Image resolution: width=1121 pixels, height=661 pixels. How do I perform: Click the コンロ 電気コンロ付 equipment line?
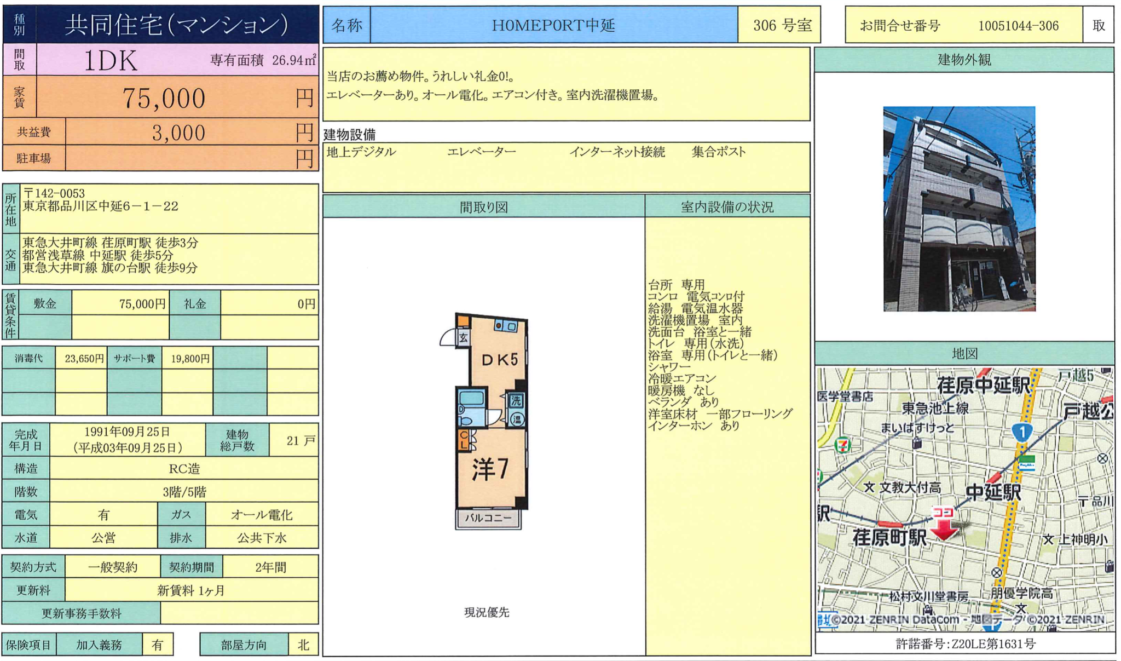pyautogui.click(x=696, y=296)
